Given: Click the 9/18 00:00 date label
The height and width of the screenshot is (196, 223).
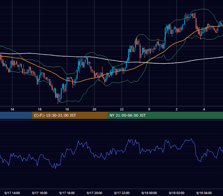Looking at the screenshot, I should 149,193.
